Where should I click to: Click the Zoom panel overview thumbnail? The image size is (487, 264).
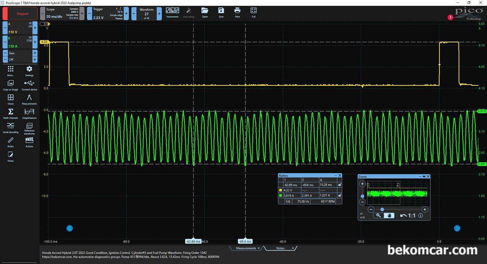397,193
